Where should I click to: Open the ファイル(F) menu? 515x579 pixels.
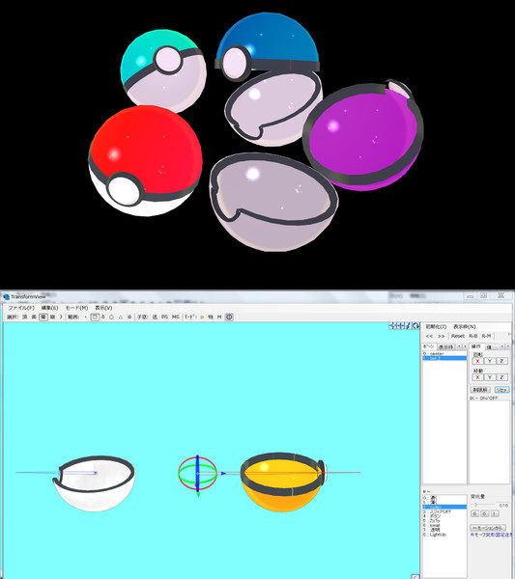[21, 308]
